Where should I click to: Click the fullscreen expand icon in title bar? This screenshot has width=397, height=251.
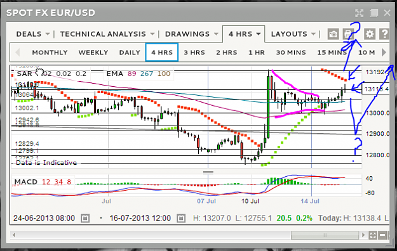point(359,13)
